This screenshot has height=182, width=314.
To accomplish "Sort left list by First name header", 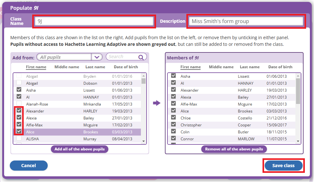I will (x=36, y=67).
